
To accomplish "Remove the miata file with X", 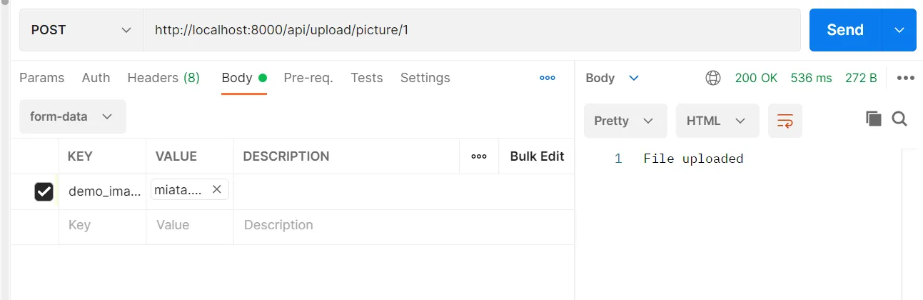I will [217, 189].
